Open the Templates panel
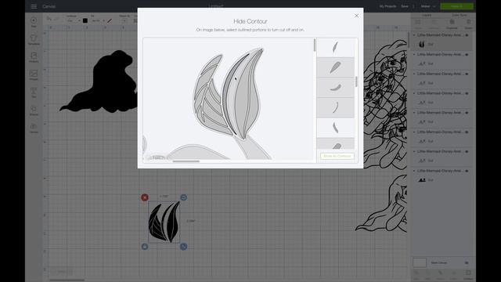This screenshot has height=282, width=501. click(x=34, y=40)
